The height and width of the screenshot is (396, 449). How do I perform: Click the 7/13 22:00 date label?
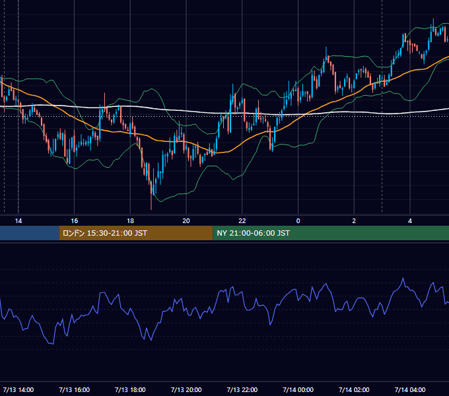242,389
